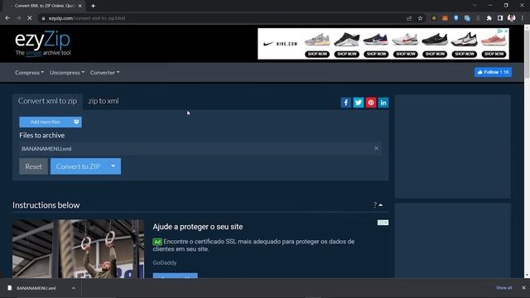Click the first Nike SHOP NOW button
The width and height of the screenshot is (530, 298).
click(x=317, y=54)
